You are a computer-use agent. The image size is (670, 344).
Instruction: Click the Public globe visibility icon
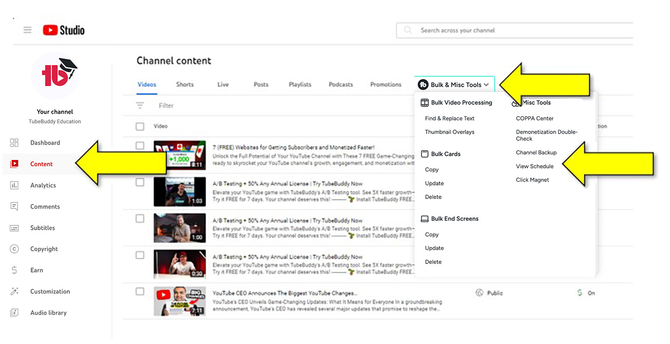(479, 293)
